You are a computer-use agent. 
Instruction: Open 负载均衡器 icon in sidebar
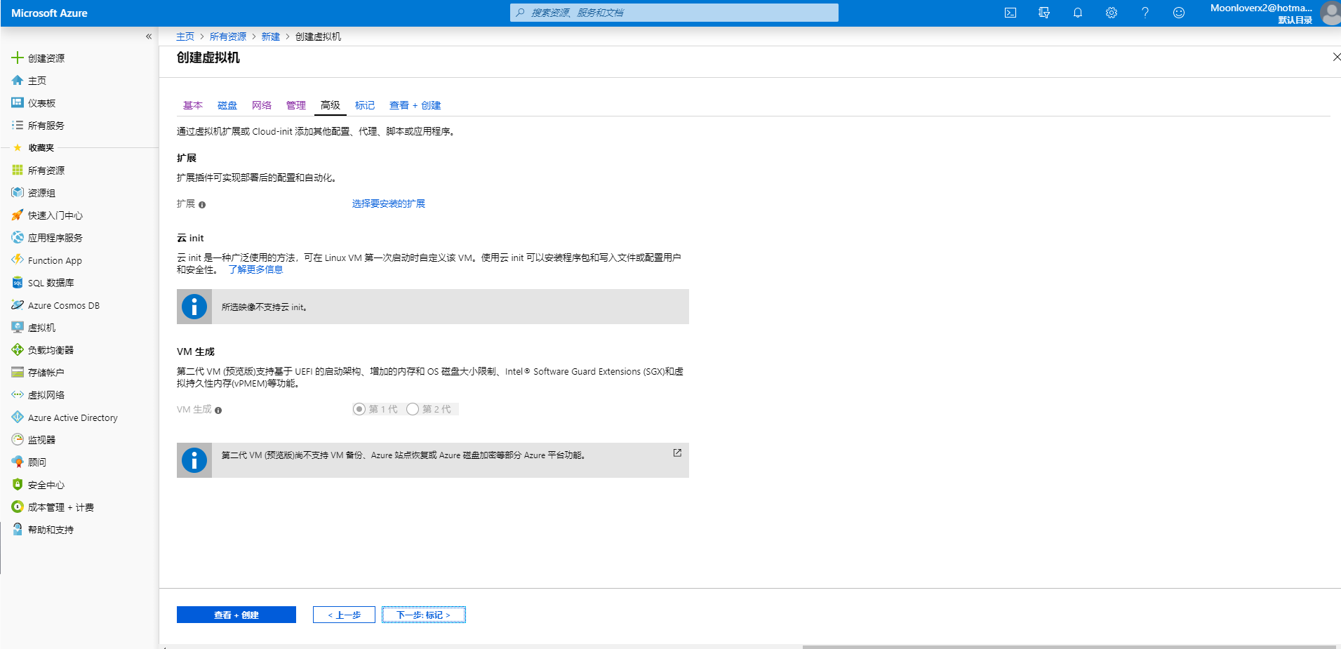[18, 349]
